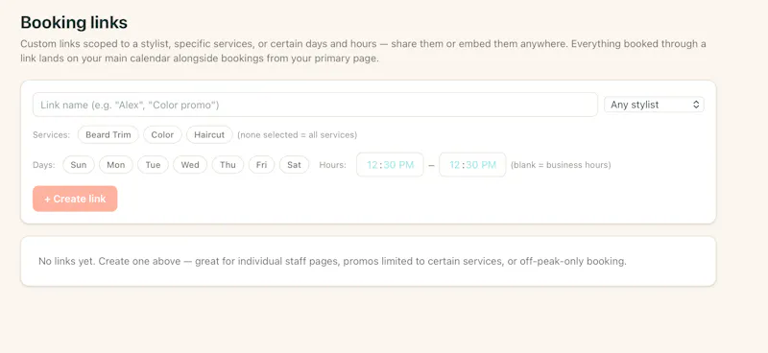
Task: Click the "(blank = business hours)" hint
Action: [x=561, y=165]
